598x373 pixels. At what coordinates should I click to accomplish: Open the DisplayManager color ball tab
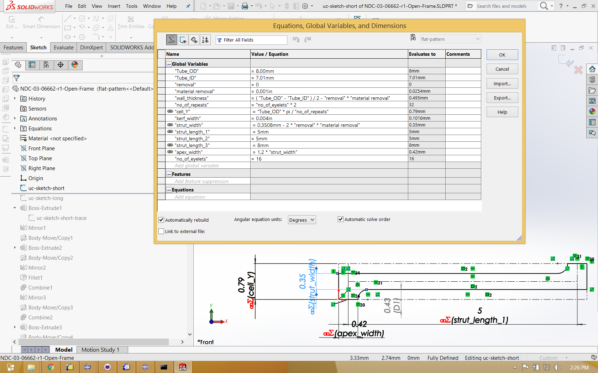pyautogui.click(x=75, y=65)
